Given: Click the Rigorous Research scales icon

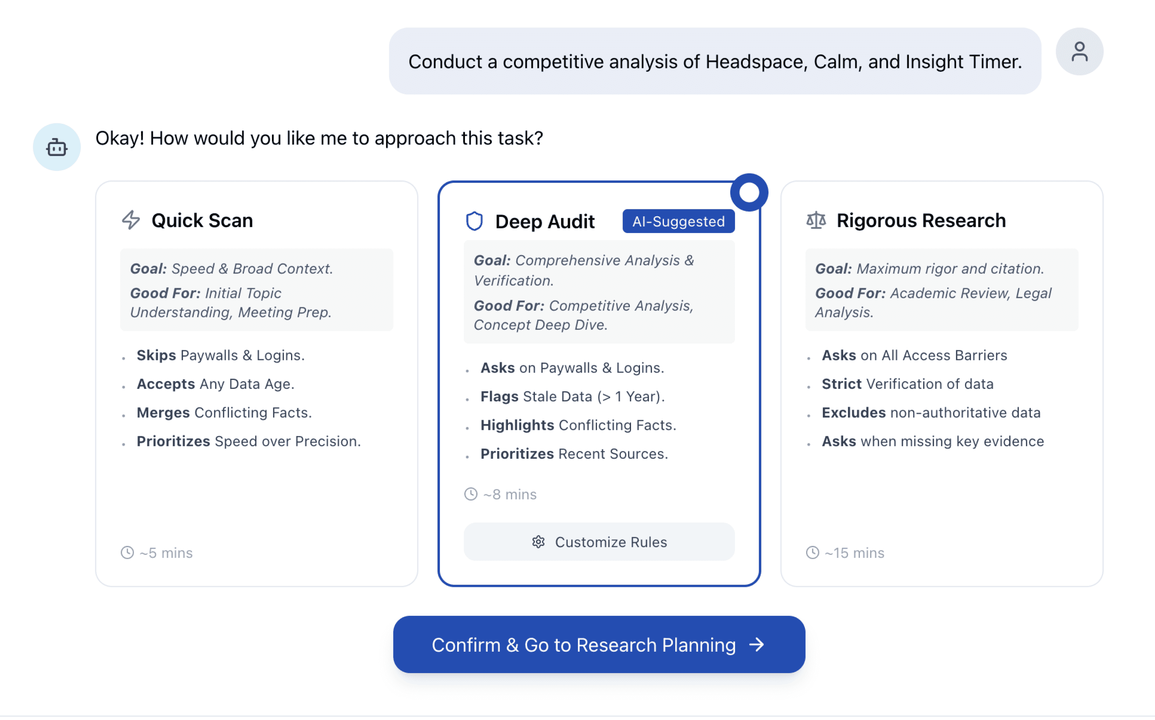Looking at the screenshot, I should (x=816, y=220).
